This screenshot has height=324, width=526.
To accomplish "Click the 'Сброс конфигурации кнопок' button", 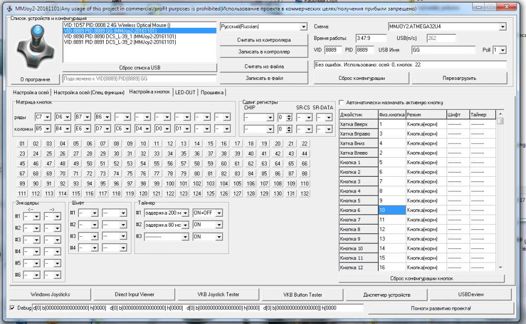I will tap(421, 278).
